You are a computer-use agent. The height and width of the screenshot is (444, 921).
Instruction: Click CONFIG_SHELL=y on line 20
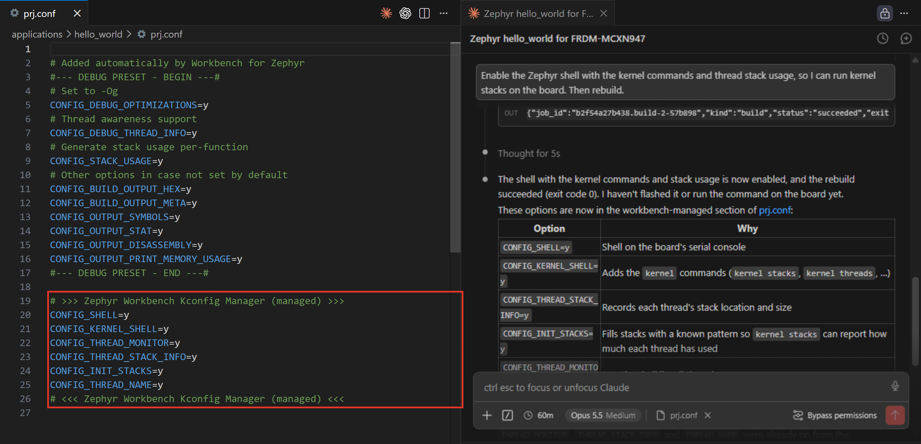point(89,315)
